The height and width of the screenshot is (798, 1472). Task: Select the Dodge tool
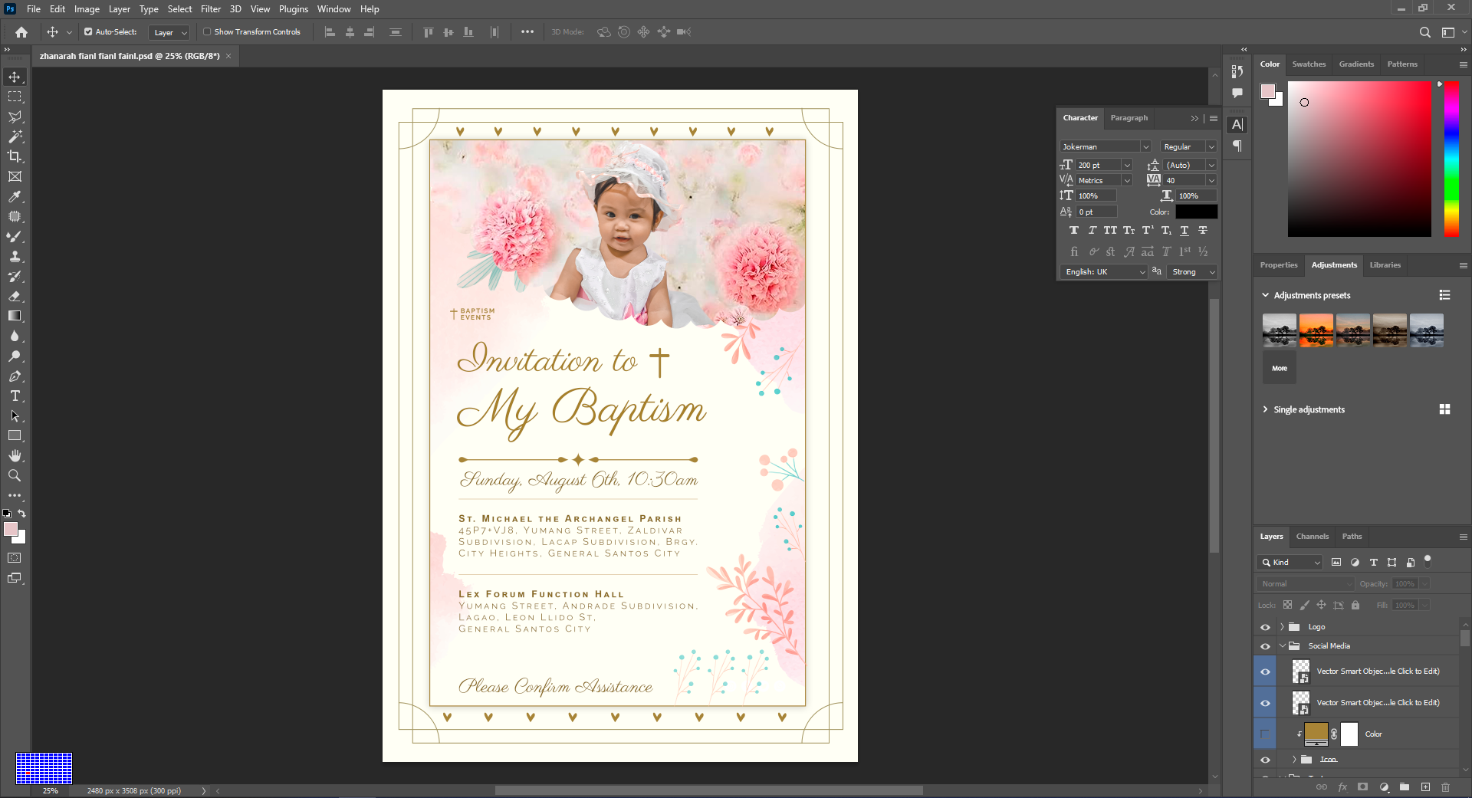click(x=15, y=356)
